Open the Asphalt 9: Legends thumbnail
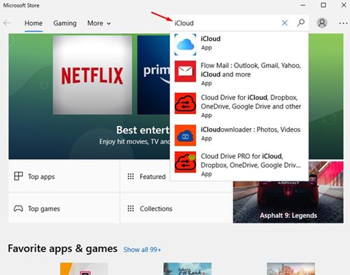 tap(288, 192)
